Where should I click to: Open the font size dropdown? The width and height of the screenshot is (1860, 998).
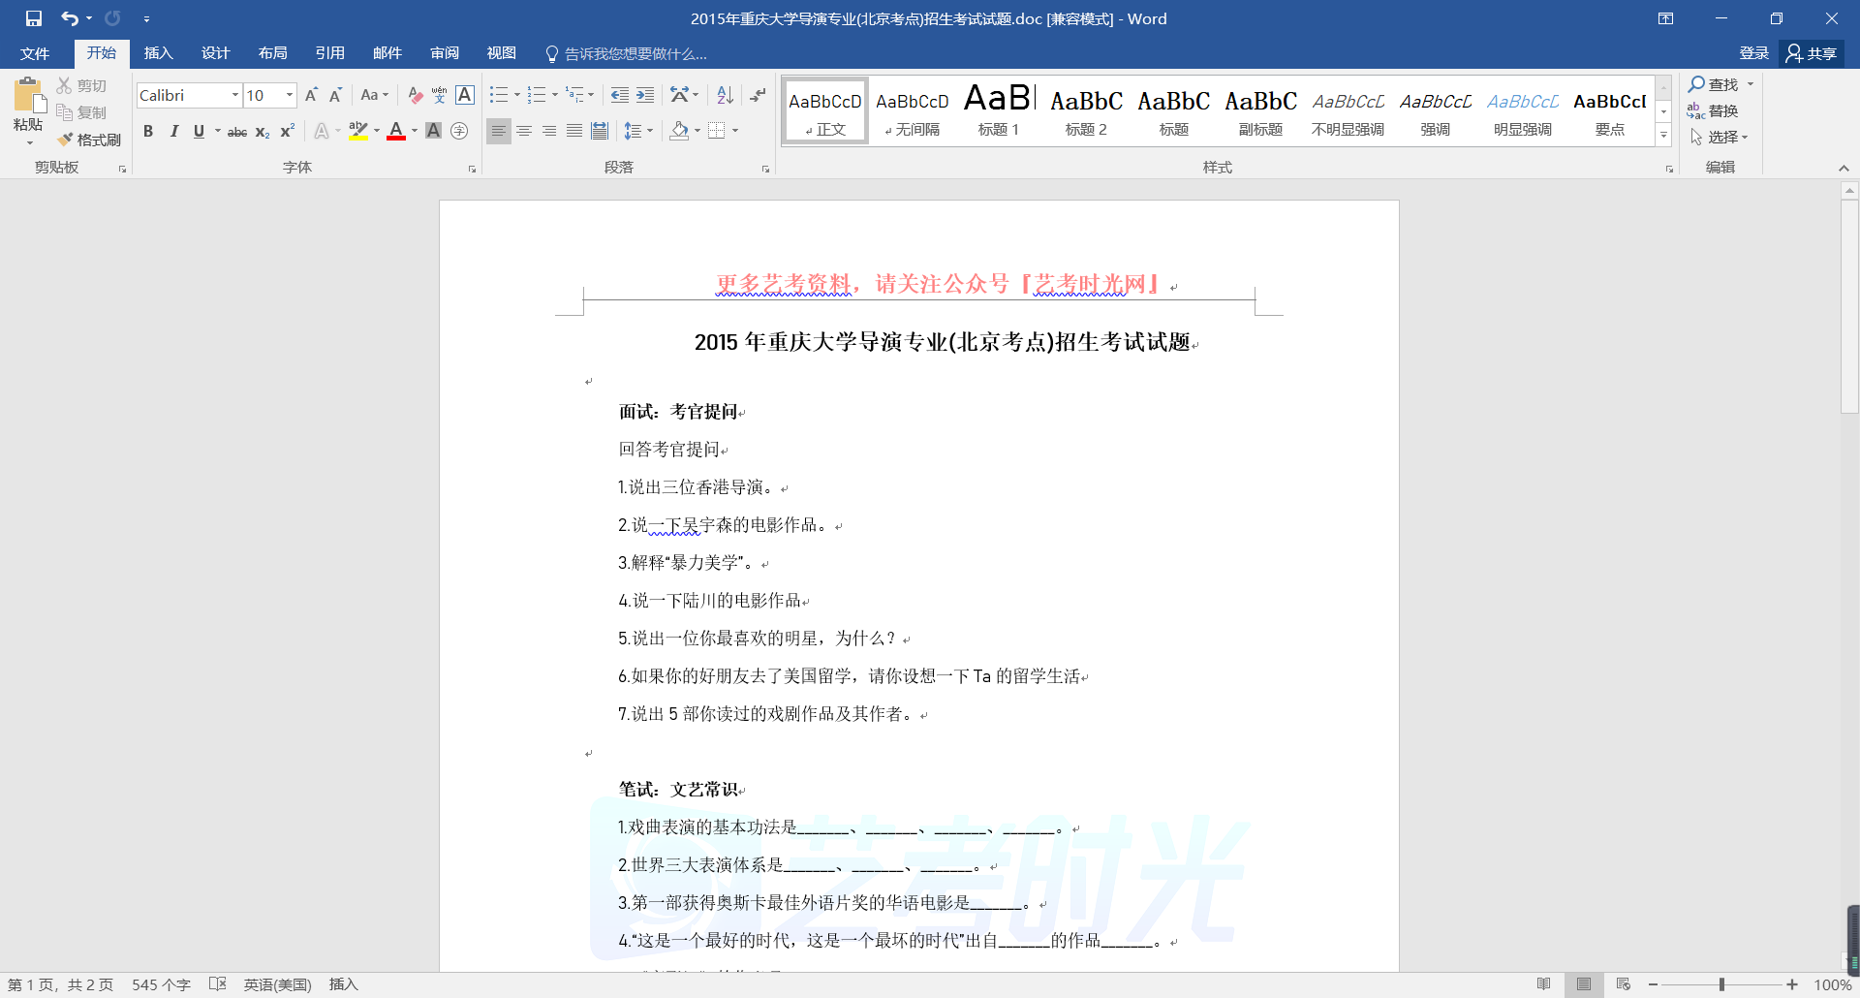tap(289, 95)
